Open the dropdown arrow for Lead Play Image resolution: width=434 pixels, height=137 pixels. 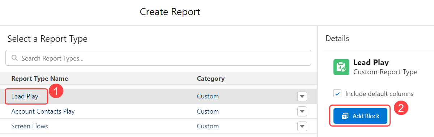click(302, 97)
